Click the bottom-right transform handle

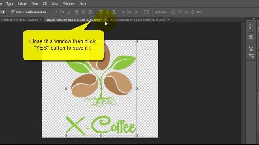136,135
